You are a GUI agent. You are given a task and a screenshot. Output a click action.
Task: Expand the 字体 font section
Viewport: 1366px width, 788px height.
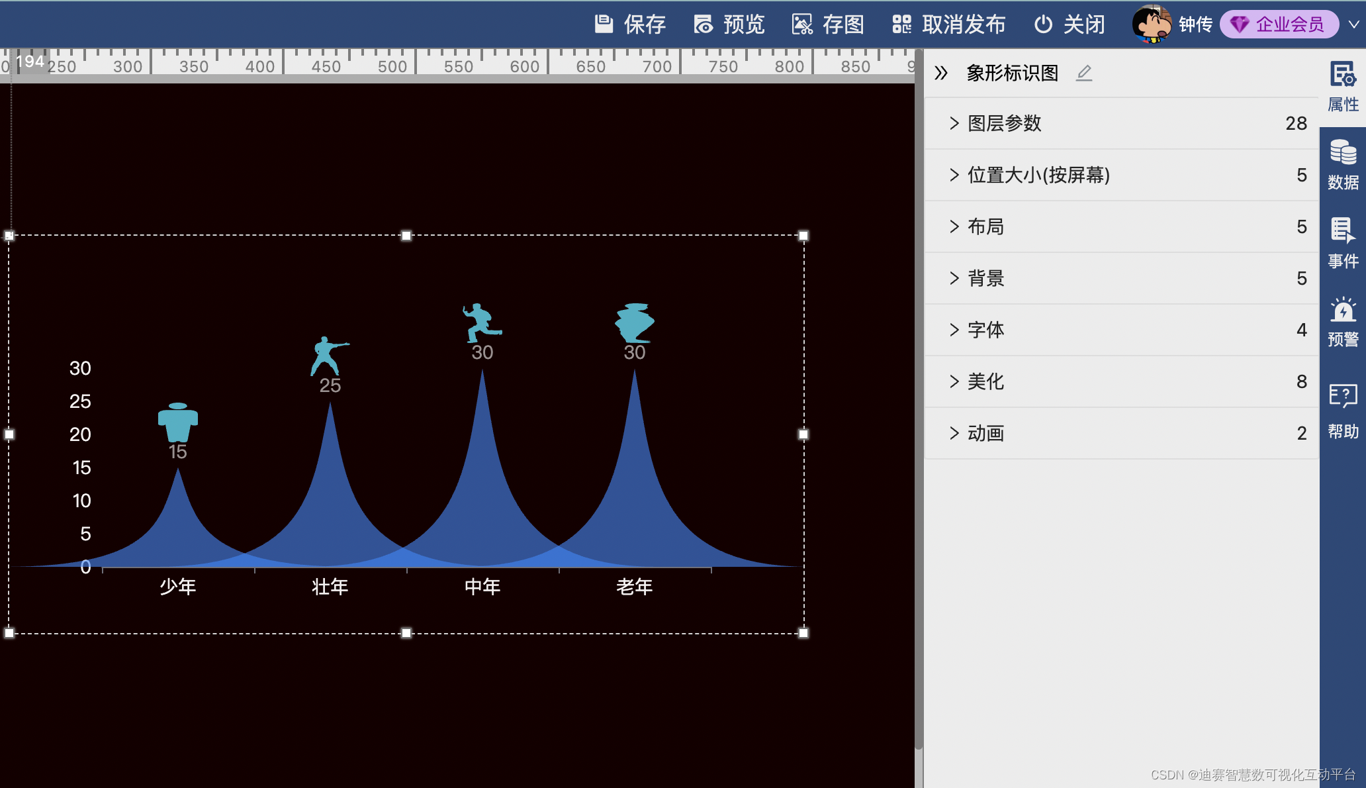1122,330
